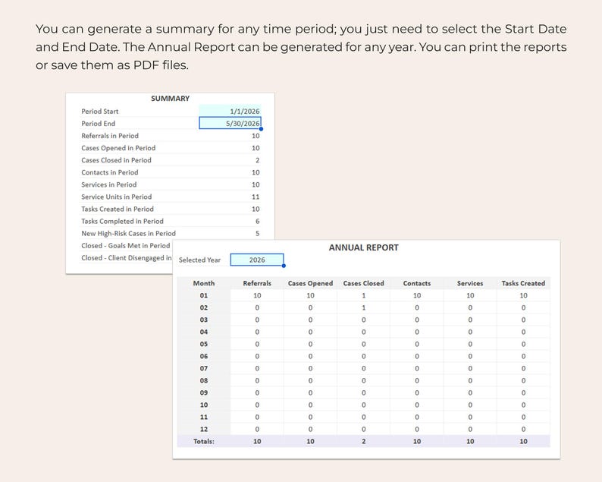Click the Cases Opened total value

(x=310, y=441)
